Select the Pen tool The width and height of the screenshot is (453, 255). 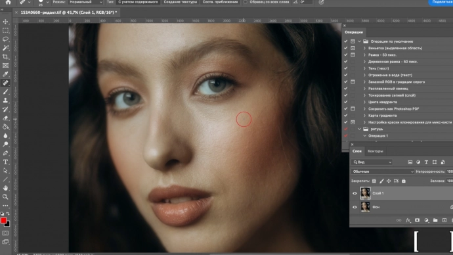pos(5,153)
